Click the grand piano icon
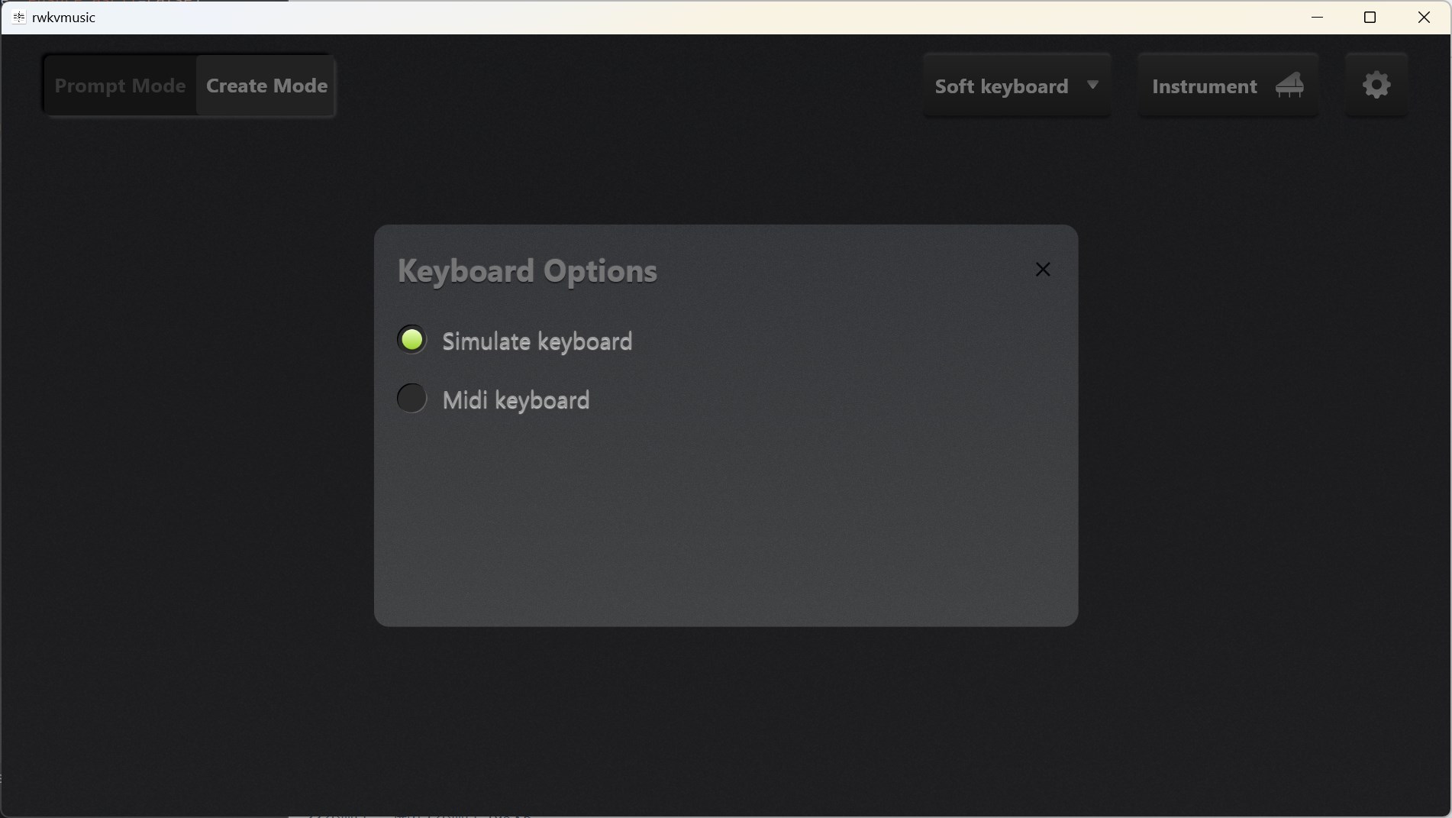This screenshot has height=818, width=1452. [1289, 85]
